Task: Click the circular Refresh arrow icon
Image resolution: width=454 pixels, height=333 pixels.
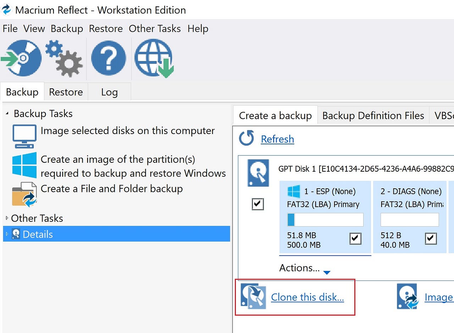Action: [247, 139]
